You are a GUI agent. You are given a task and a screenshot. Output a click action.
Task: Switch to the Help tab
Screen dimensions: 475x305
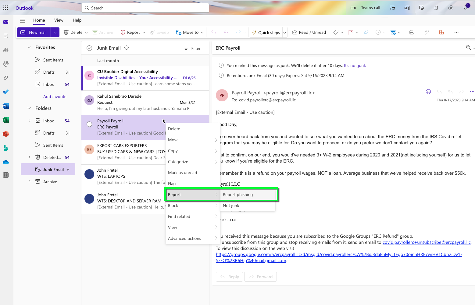point(77,20)
